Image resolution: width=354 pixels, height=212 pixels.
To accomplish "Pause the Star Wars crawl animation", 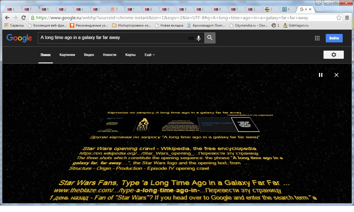I will click(x=321, y=75).
